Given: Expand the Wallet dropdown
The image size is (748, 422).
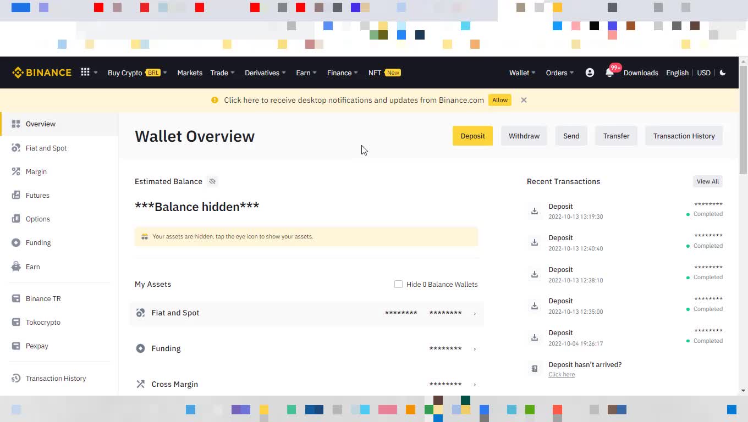Looking at the screenshot, I should (522, 73).
